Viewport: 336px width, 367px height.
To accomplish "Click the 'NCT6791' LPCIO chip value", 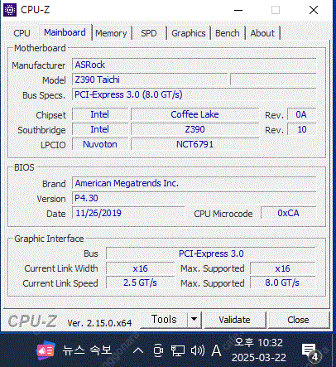I will [194, 144].
